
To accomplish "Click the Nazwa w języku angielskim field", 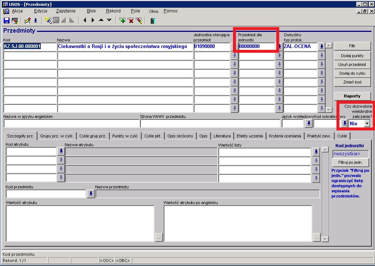I will 72,123.
